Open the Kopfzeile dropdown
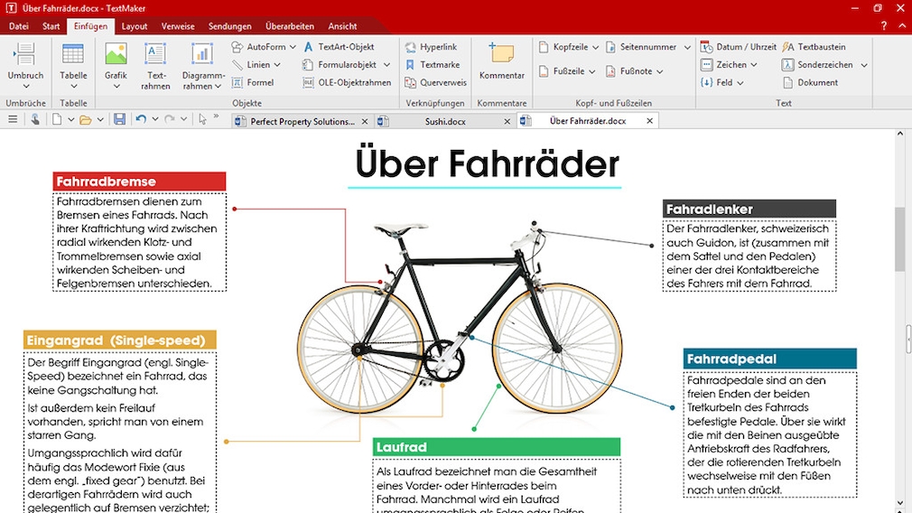 pos(594,47)
